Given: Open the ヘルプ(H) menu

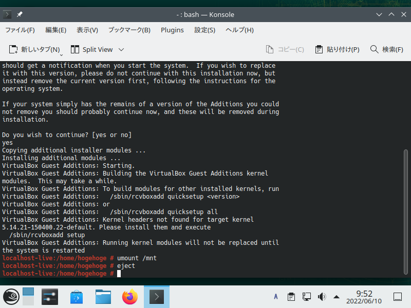Looking at the screenshot, I should 239,30.
